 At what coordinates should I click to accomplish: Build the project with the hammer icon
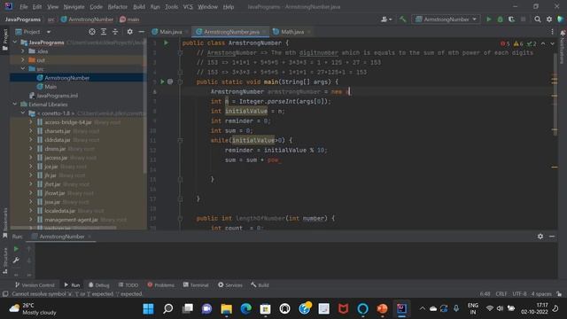(402, 19)
